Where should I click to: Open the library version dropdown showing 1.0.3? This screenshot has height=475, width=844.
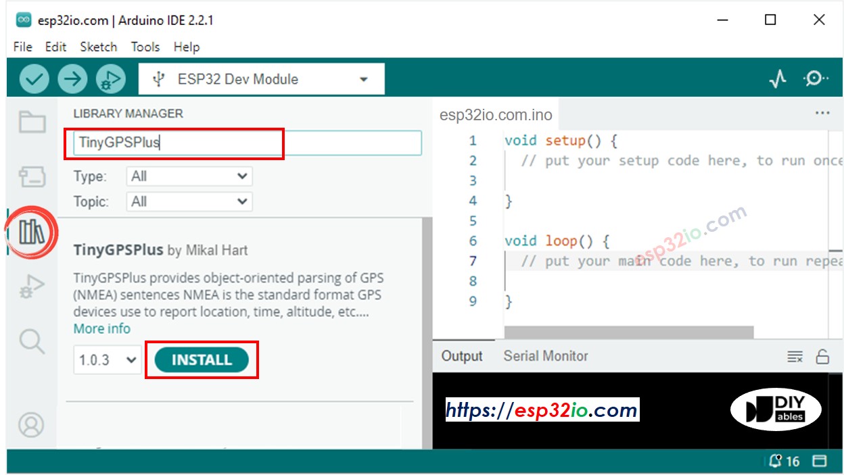click(106, 359)
